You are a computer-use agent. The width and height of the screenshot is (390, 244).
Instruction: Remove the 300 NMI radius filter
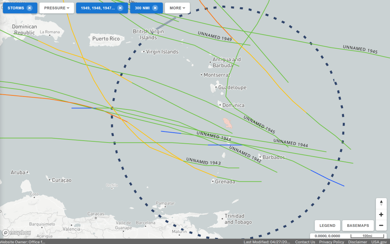coord(155,8)
